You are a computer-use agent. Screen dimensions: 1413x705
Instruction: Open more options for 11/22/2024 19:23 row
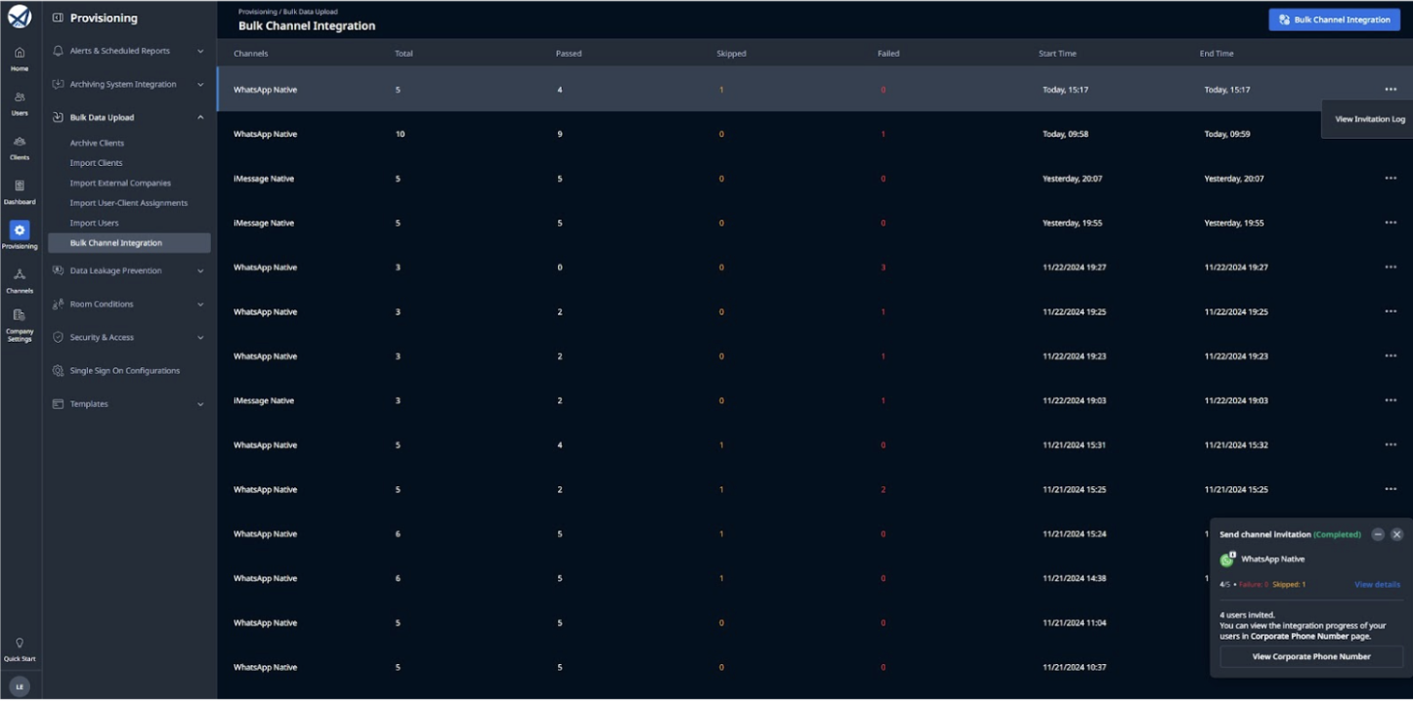point(1391,355)
